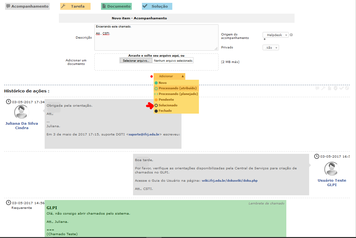Click the plus icon below Helpdesk dropdown
This screenshot has height=238, width=356.
click(x=264, y=39)
